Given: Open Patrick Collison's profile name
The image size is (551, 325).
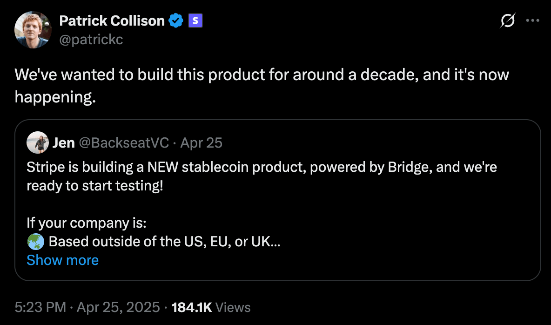Looking at the screenshot, I should coord(112,20).
